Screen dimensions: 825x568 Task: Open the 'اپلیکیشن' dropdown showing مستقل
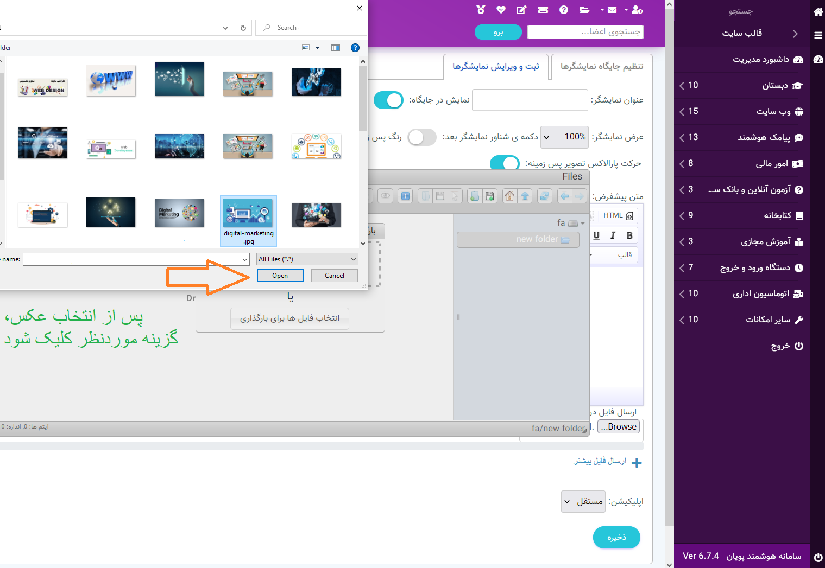[x=583, y=502]
